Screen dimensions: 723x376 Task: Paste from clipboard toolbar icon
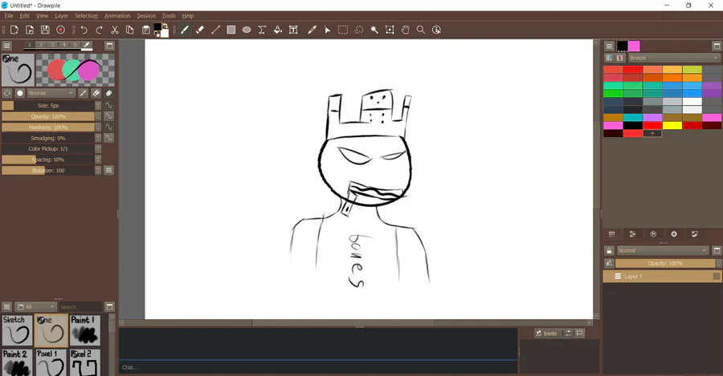(x=145, y=30)
